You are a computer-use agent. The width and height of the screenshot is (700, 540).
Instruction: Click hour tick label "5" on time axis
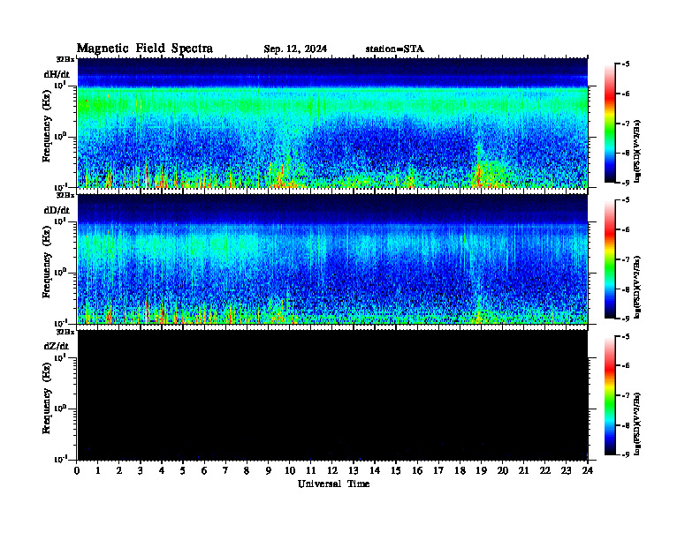pyautogui.click(x=183, y=471)
